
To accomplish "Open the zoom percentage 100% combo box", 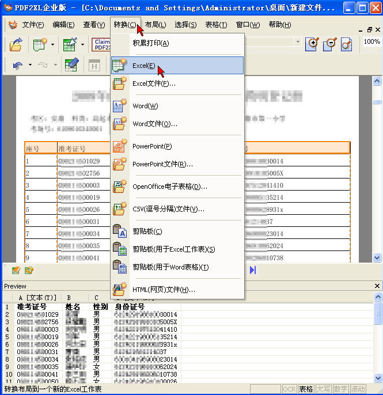I will tap(372, 42).
